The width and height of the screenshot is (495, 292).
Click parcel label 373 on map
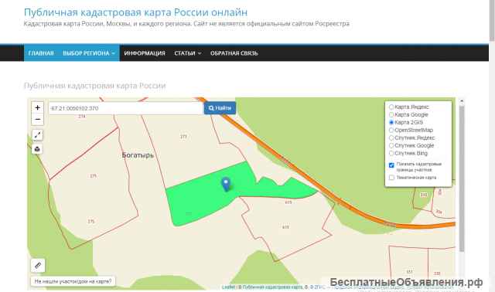click(183, 137)
